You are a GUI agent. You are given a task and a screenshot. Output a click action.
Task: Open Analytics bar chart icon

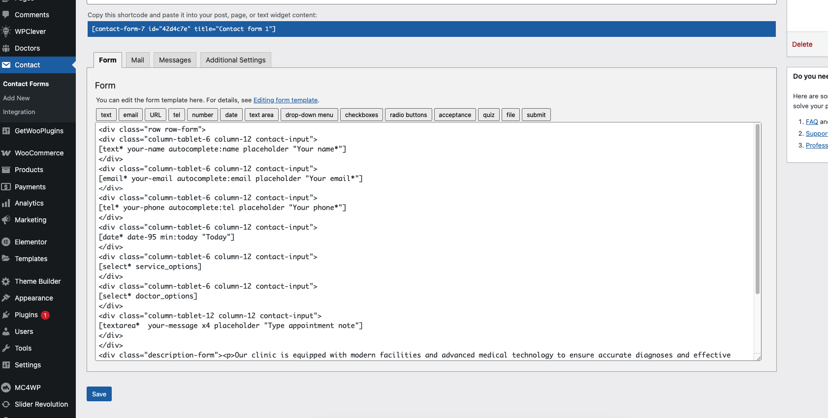pos(6,203)
